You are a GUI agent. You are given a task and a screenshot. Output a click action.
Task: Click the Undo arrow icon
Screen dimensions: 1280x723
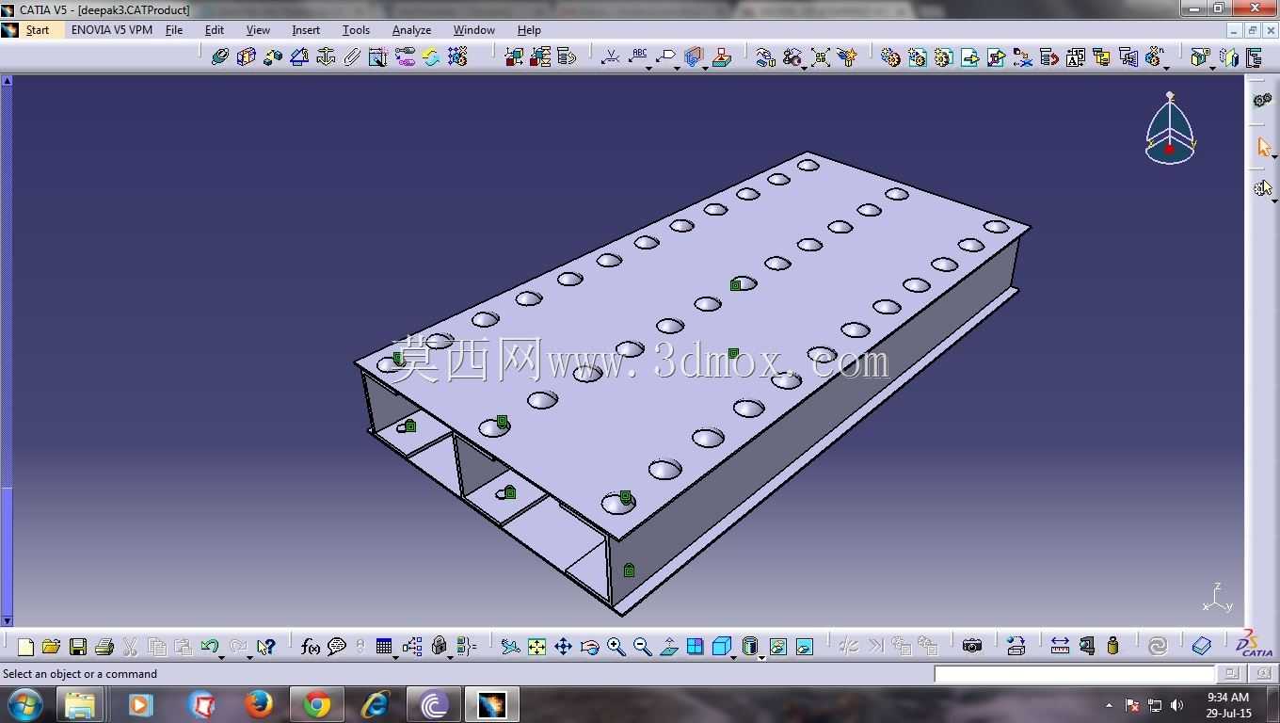pyautogui.click(x=209, y=646)
